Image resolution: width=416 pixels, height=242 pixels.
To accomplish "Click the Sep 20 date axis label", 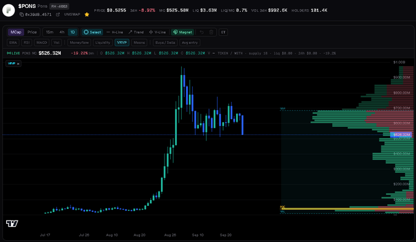I will (226, 235).
